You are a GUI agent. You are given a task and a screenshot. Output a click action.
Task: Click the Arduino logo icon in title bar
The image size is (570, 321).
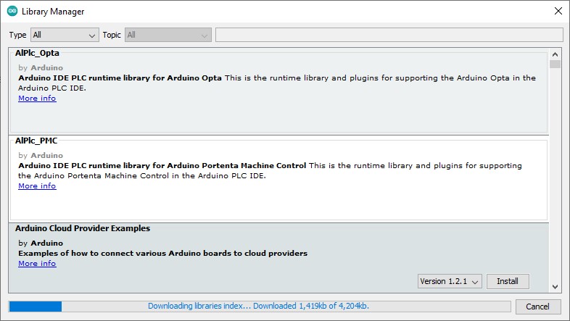pos(12,12)
